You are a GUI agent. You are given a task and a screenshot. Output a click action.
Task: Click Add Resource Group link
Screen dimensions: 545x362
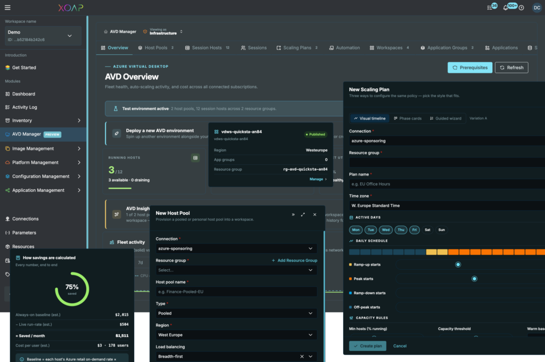coord(294,260)
